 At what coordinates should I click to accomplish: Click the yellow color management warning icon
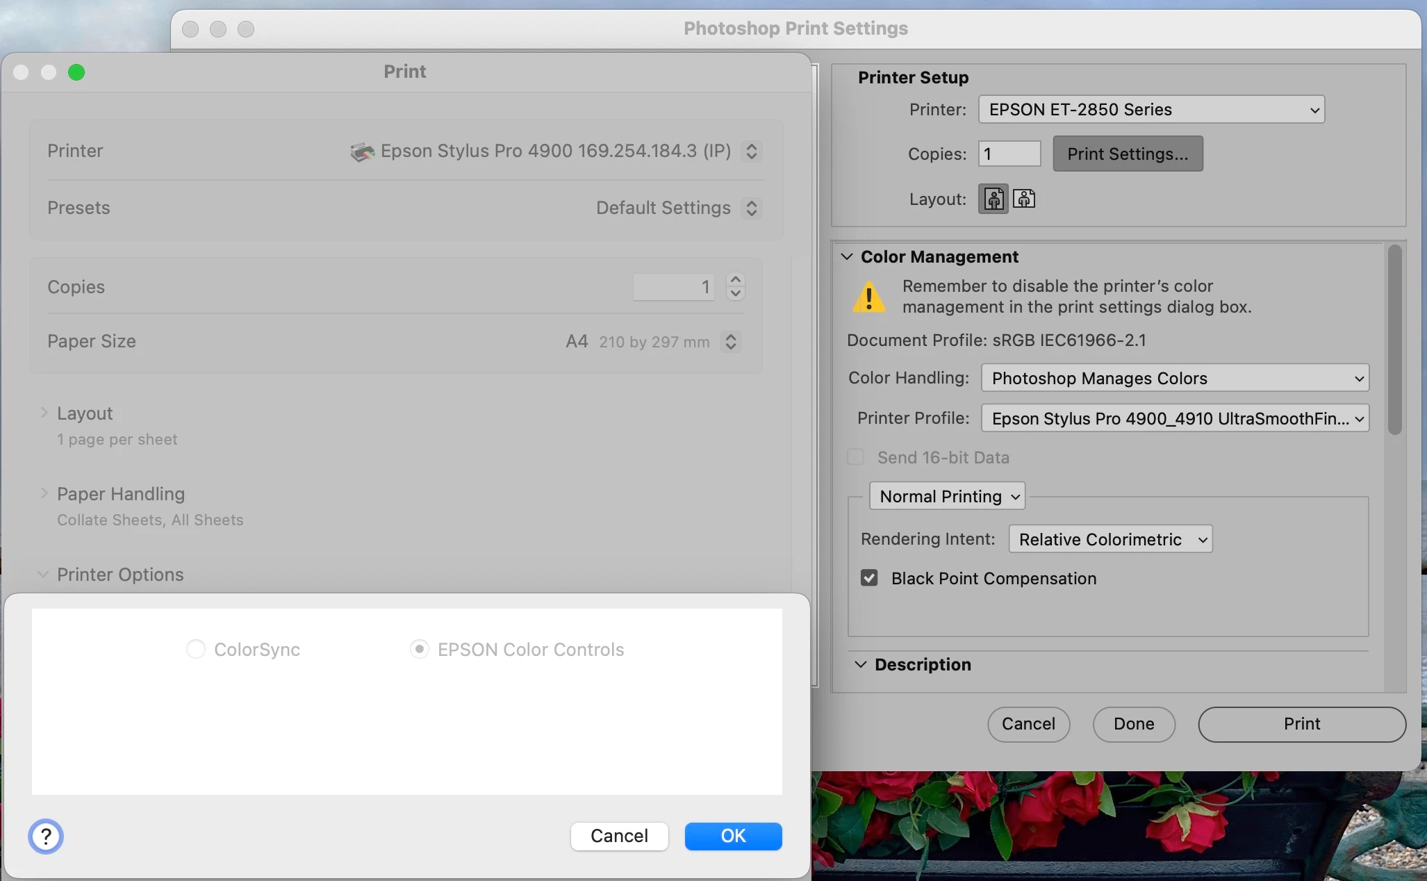(x=868, y=297)
